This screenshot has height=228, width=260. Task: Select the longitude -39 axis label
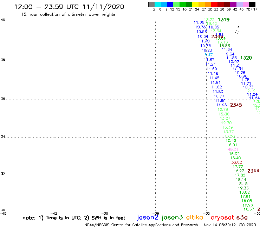pos(105,213)
